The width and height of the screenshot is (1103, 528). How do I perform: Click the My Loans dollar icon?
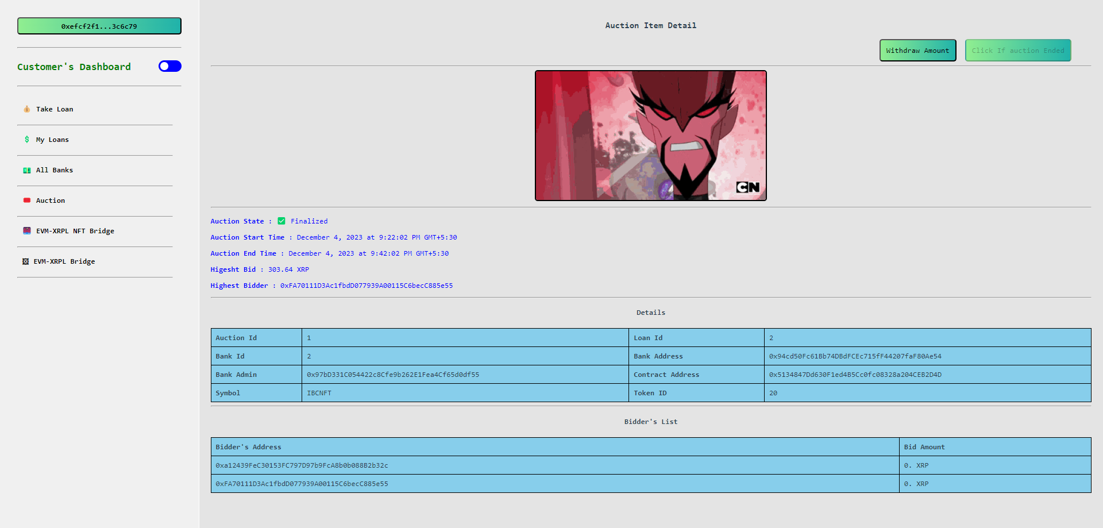pos(26,140)
